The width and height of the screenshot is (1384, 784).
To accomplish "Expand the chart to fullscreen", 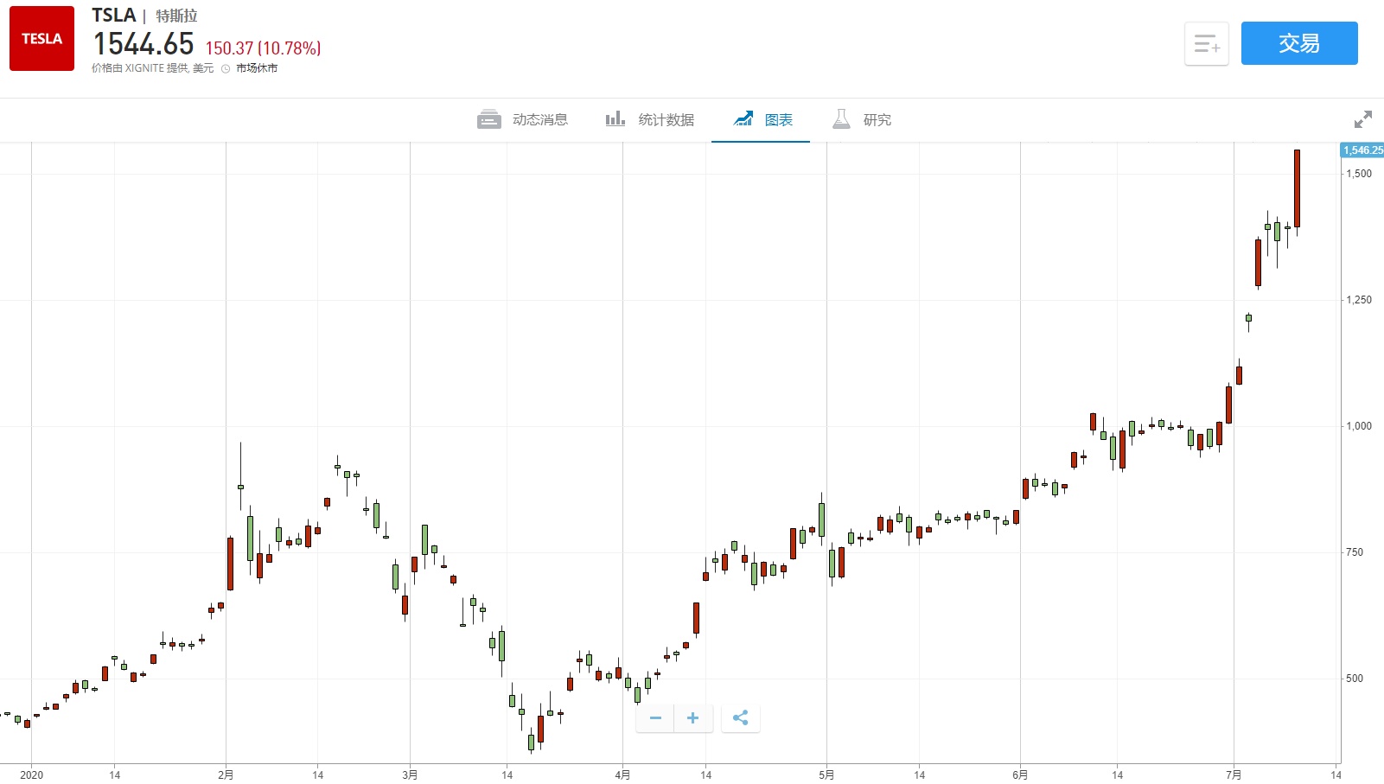I will point(1363,119).
